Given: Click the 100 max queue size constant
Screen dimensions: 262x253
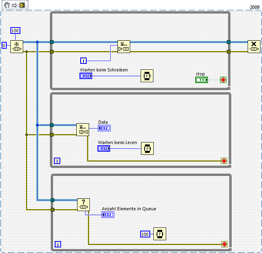Looking at the screenshot, I should coord(15,31).
